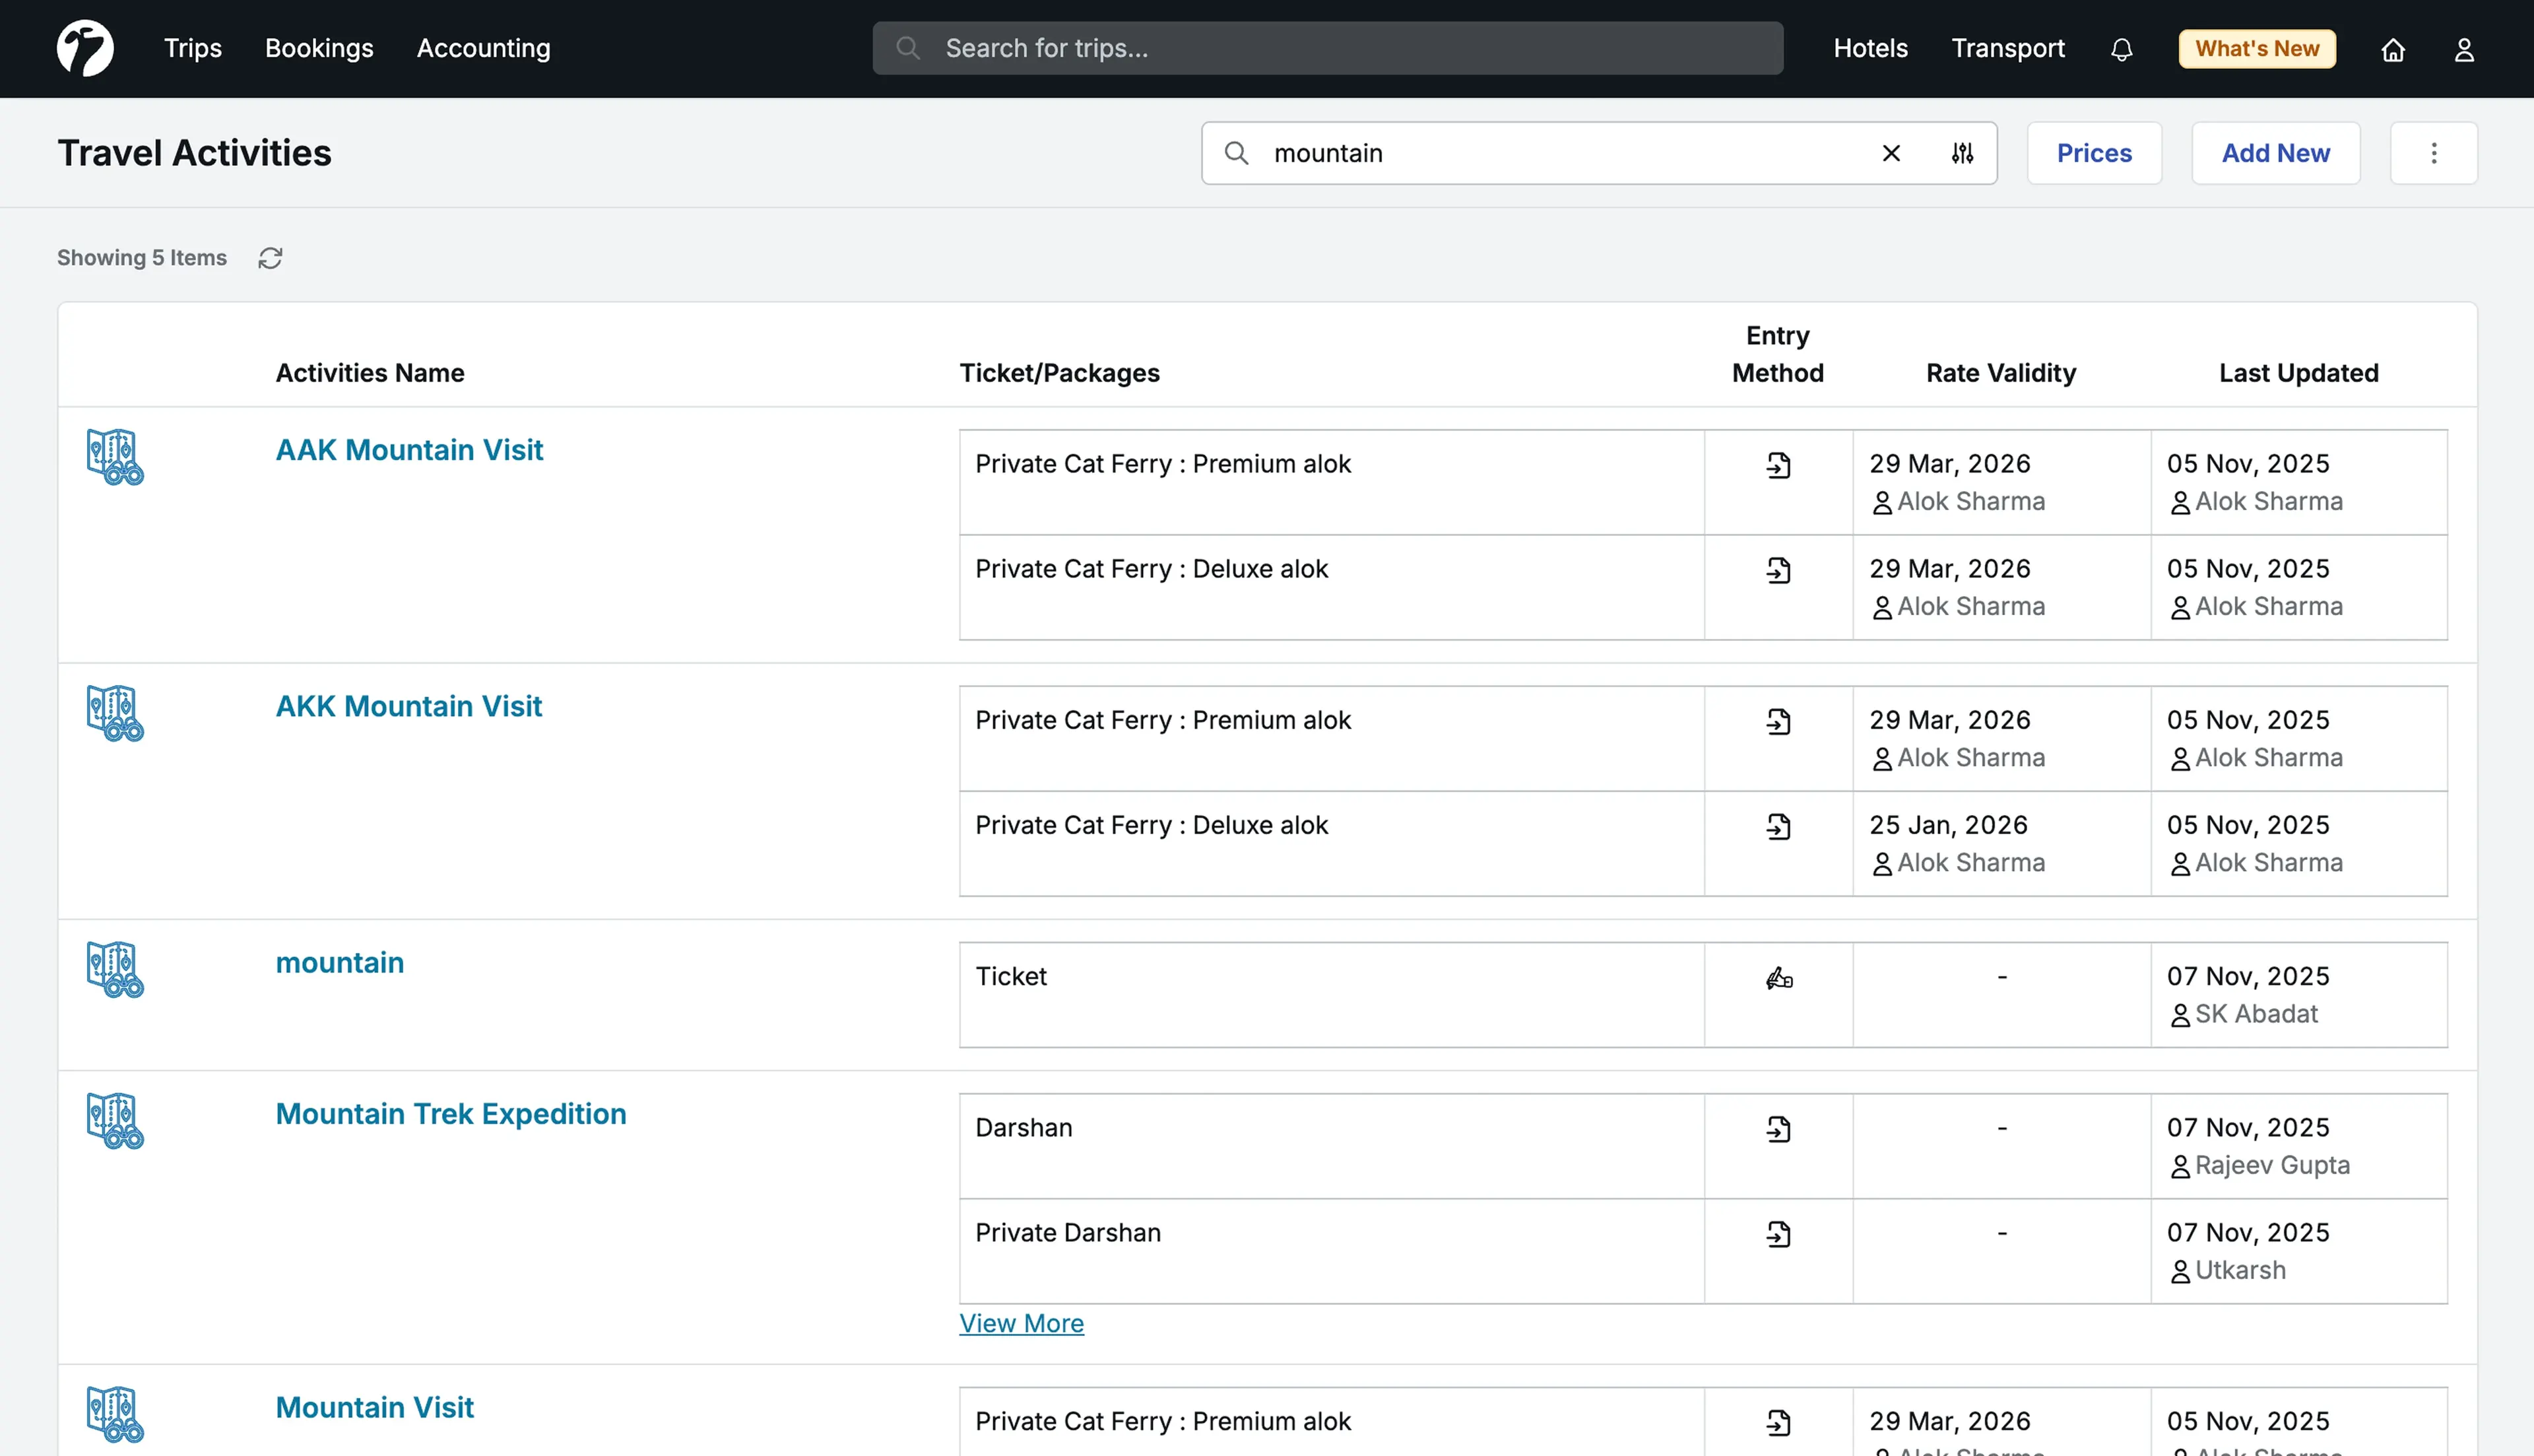This screenshot has height=1456, width=2534.
Task: Click entry method icon for Darshan row
Action: click(1778, 1129)
